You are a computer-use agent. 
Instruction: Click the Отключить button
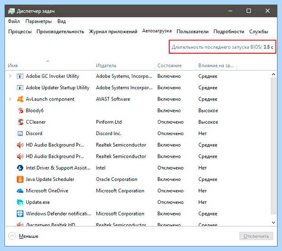coord(256,236)
